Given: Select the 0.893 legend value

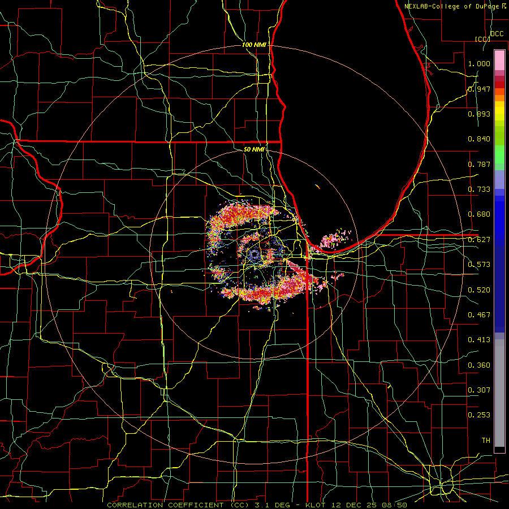Looking at the screenshot, I should click(479, 114).
